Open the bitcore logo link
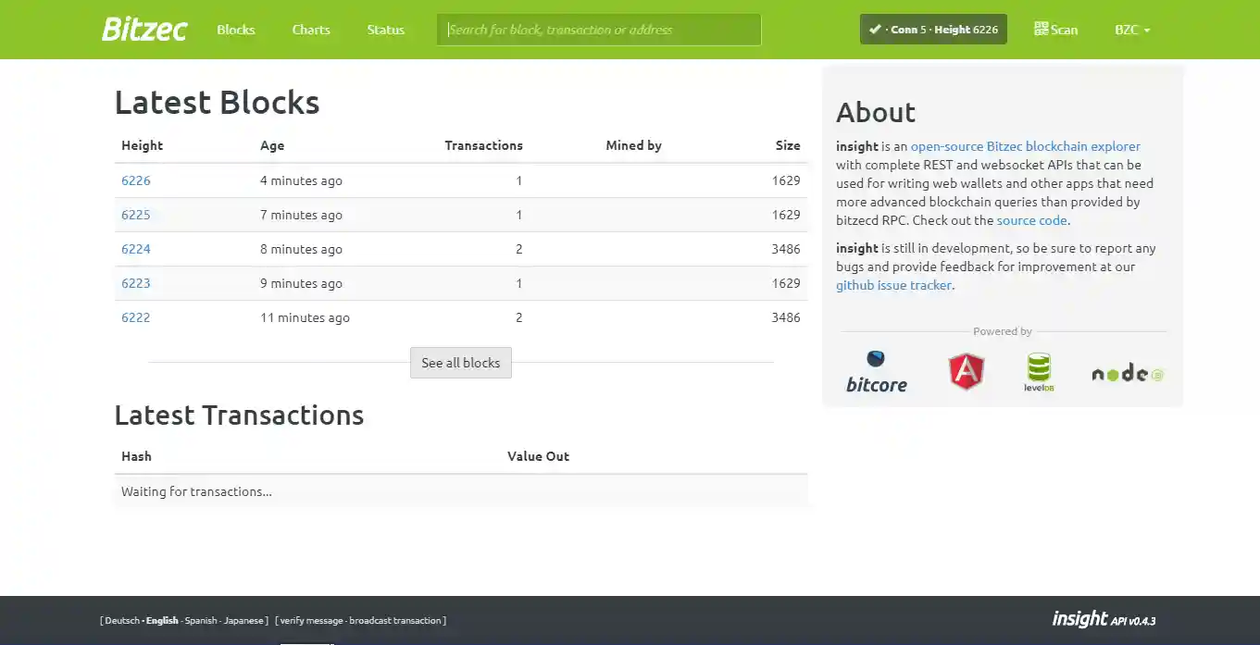 (x=877, y=371)
